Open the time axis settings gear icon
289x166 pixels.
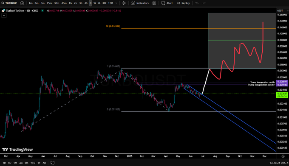tap(283, 156)
